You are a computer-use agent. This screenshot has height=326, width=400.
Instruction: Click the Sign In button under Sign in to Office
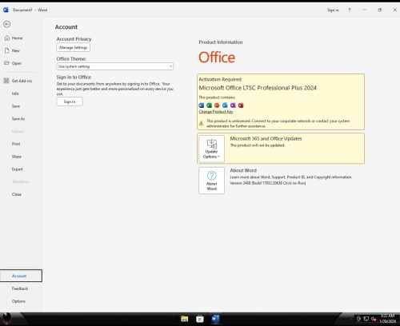tap(70, 101)
